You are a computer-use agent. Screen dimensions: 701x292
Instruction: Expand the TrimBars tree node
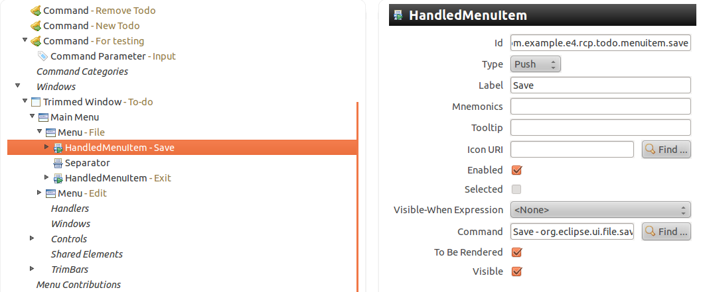(x=32, y=269)
